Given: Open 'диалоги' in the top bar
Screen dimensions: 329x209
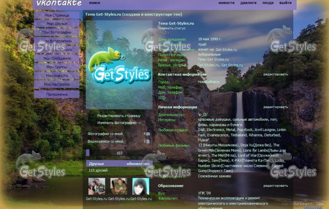Looking at the screenshot, I should [248, 3].
